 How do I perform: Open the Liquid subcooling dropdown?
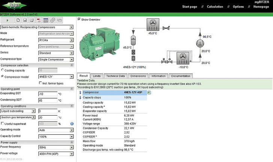[18, 111]
